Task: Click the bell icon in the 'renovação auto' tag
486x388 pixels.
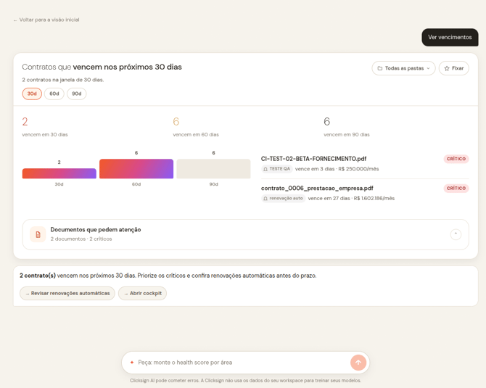Action: tap(265, 198)
